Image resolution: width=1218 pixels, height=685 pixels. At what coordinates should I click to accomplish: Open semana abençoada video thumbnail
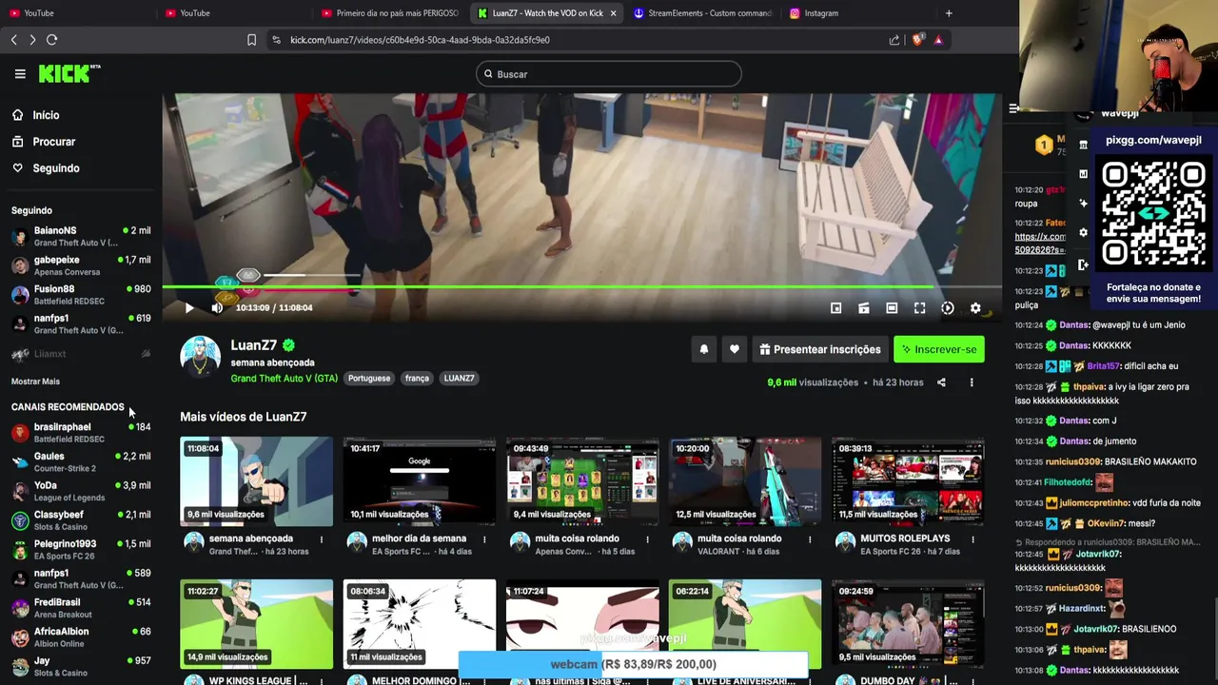(257, 481)
